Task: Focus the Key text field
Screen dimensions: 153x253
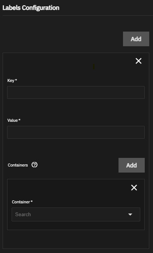Action: point(76,92)
